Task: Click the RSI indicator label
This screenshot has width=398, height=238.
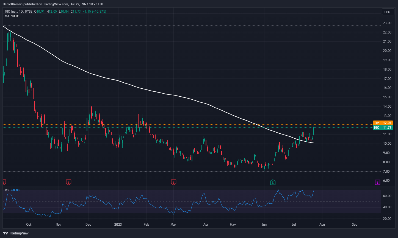Action: pyautogui.click(x=7, y=190)
